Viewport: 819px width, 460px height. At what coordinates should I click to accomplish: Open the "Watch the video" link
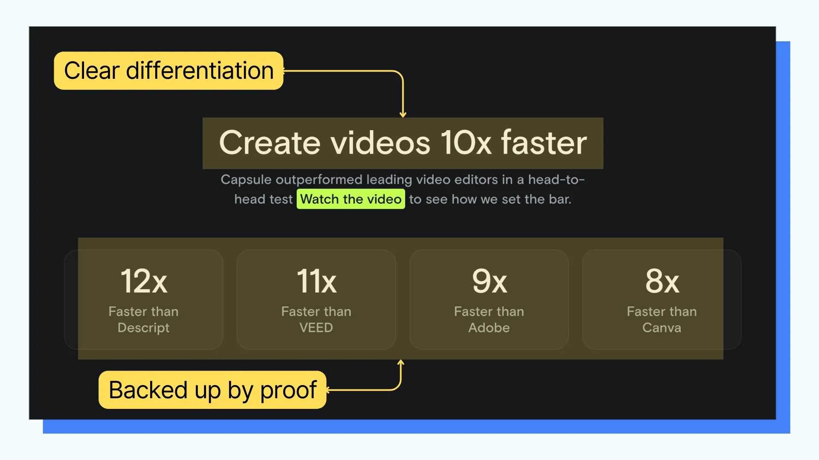click(351, 199)
